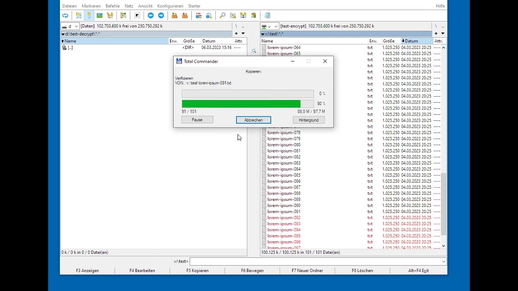Click the green total progress bar
Viewport: 518px width, 291px height.
(x=248, y=104)
